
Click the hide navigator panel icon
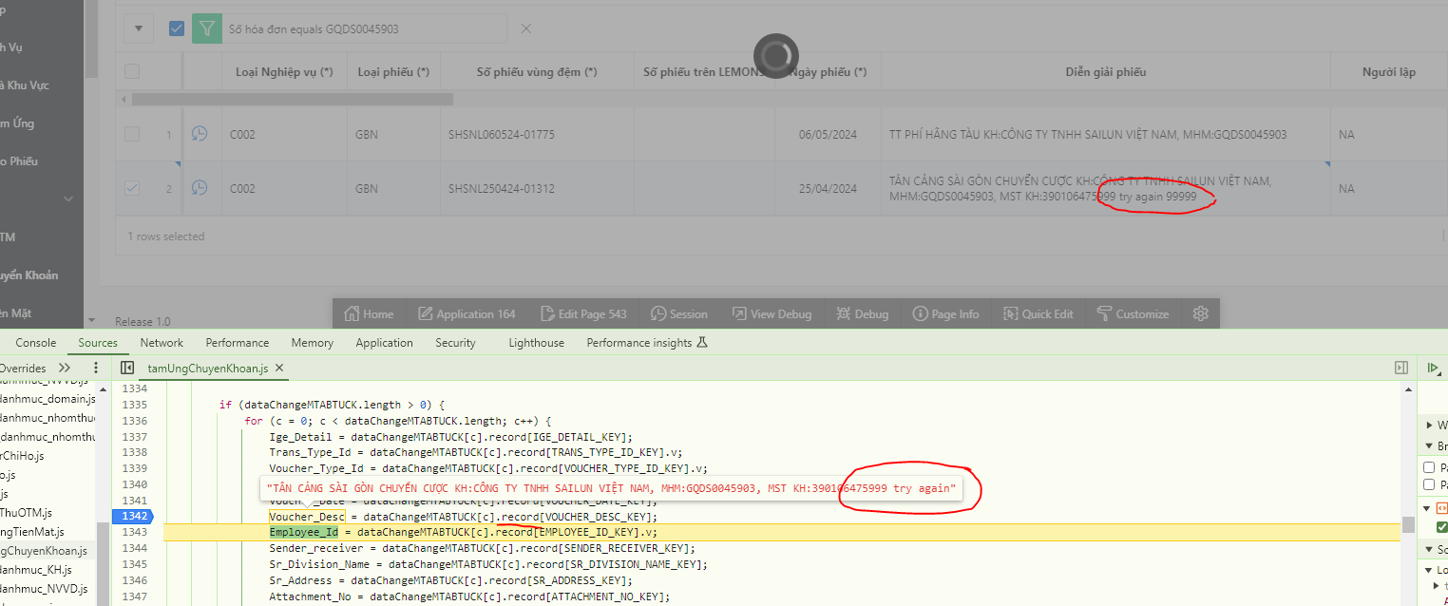click(126, 368)
